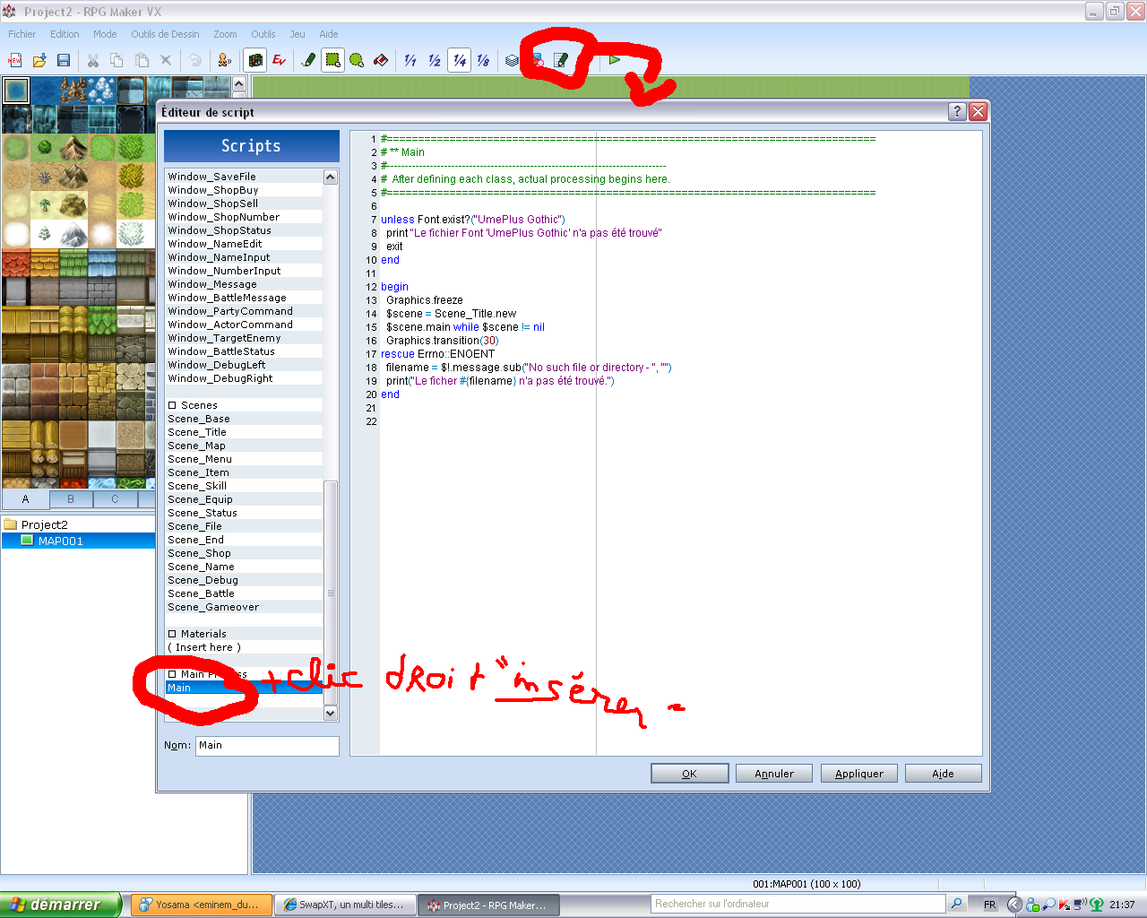Select ( Insert here ) script entry
This screenshot has width=1147, height=918.
tap(244, 647)
